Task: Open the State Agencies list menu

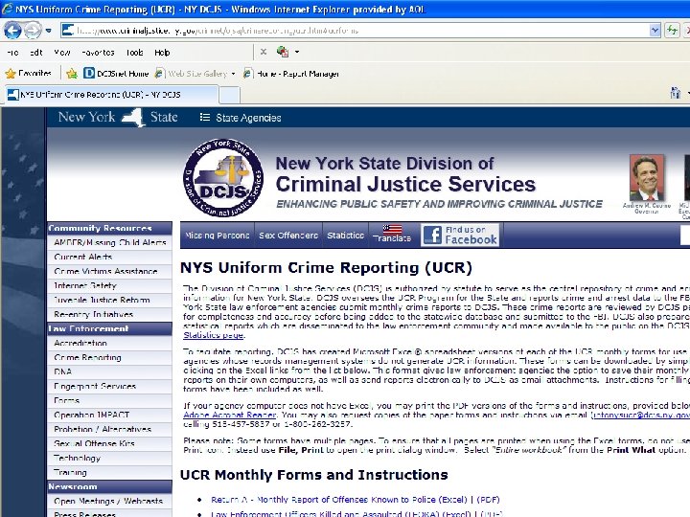Action: pos(241,118)
